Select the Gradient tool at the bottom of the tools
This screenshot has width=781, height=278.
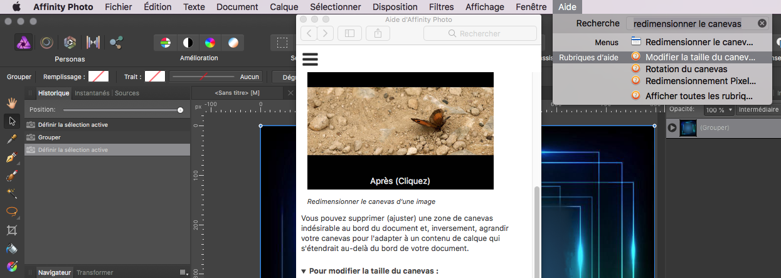11,266
